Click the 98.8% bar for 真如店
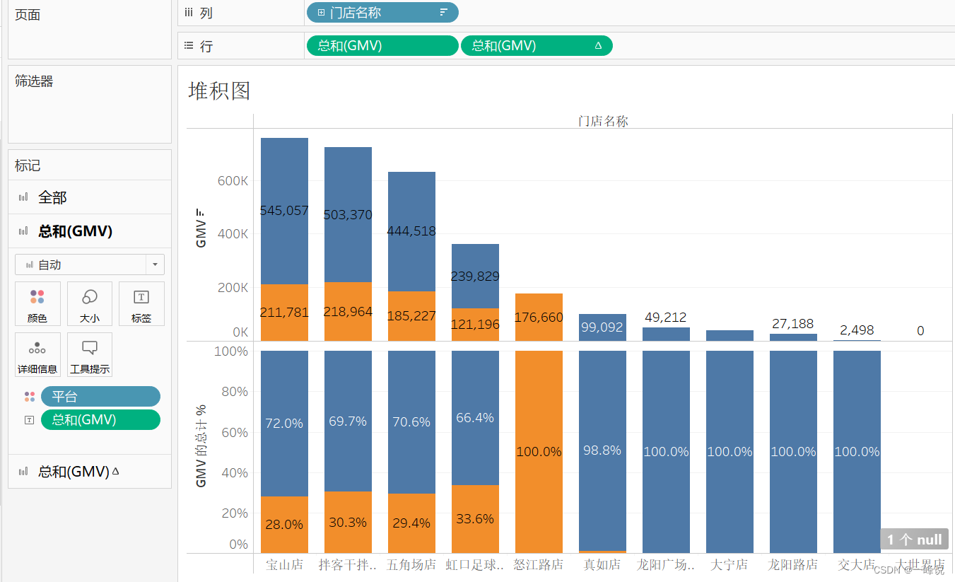 pos(602,450)
